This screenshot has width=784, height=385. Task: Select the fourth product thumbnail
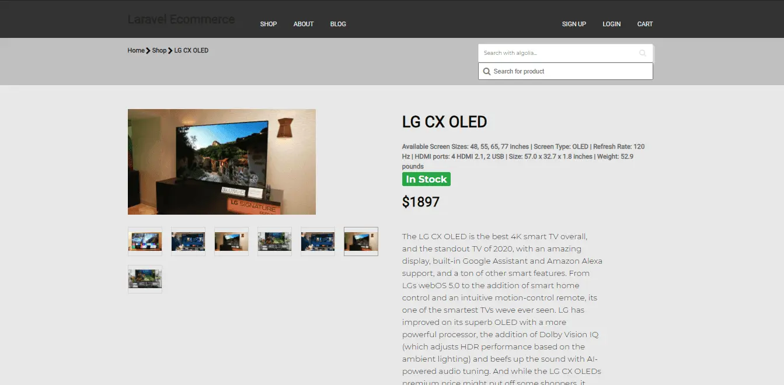[274, 242]
